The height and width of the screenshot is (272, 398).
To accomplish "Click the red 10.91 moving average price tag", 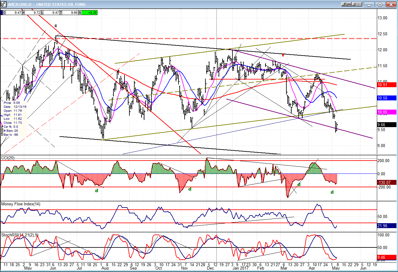I will pyautogui.click(x=387, y=84).
